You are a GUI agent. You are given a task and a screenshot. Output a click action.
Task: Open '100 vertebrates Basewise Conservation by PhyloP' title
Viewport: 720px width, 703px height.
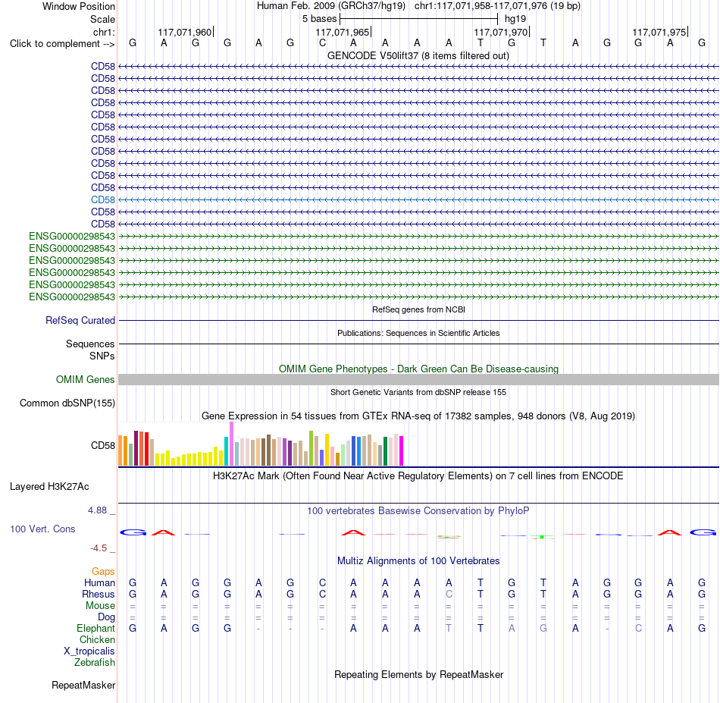coord(418,511)
